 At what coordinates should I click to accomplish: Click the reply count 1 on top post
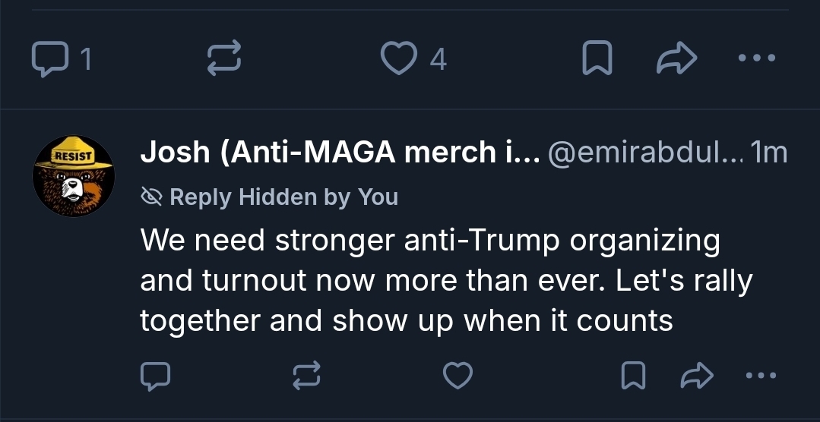tap(86, 59)
